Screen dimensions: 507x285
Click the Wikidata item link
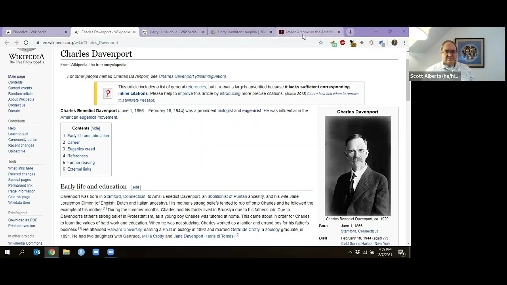(x=19, y=203)
